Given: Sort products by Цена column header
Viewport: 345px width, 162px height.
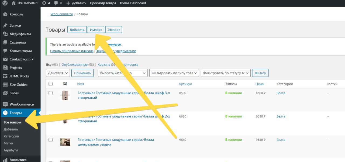Looking at the screenshot, I should tap(259, 84).
